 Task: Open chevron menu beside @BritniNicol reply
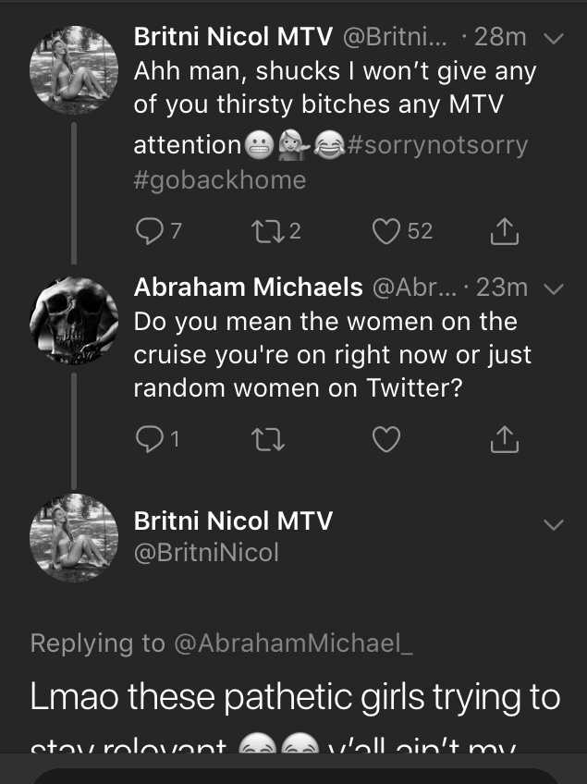pyautogui.click(x=554, y=524)
